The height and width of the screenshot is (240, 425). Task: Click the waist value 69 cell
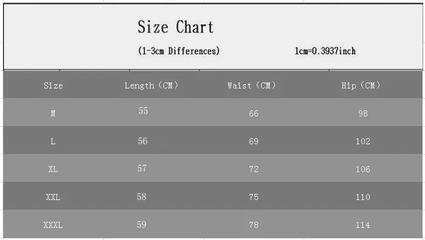coord(254,141)
